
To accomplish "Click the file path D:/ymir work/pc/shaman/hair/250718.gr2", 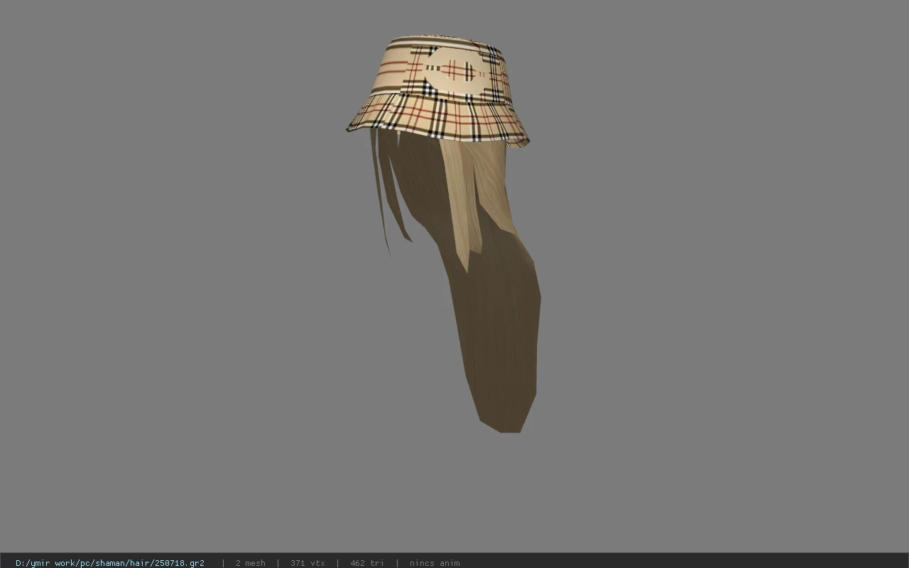I will (x=110, y=563).
